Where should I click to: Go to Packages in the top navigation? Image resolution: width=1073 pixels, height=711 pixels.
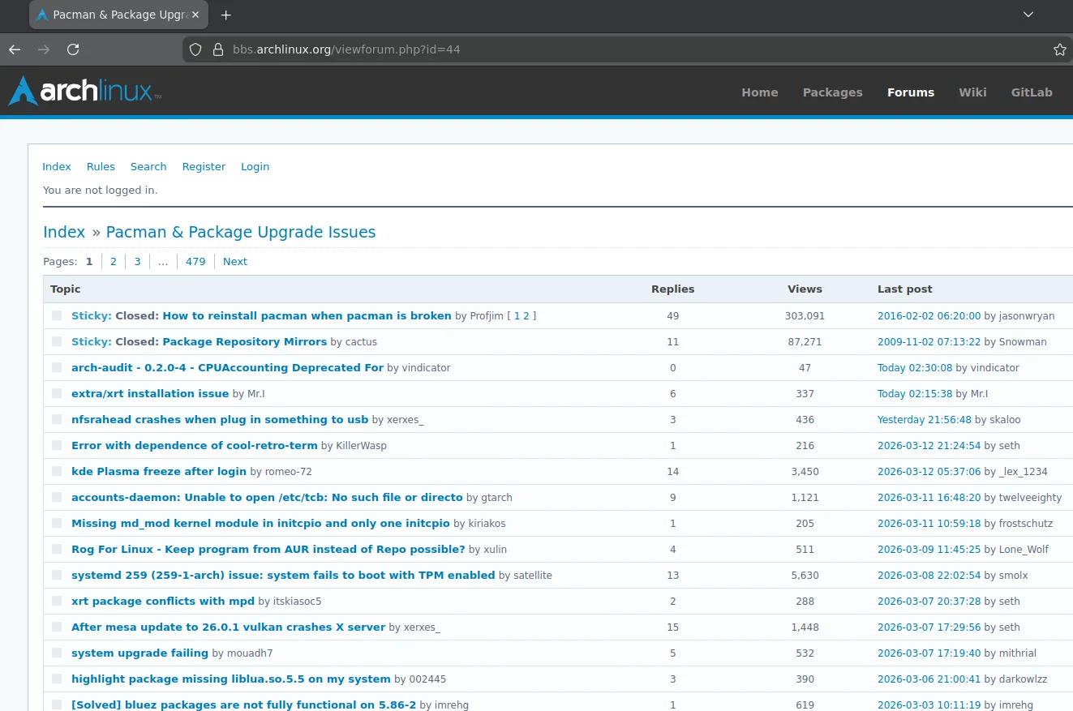tap(832, 92)
